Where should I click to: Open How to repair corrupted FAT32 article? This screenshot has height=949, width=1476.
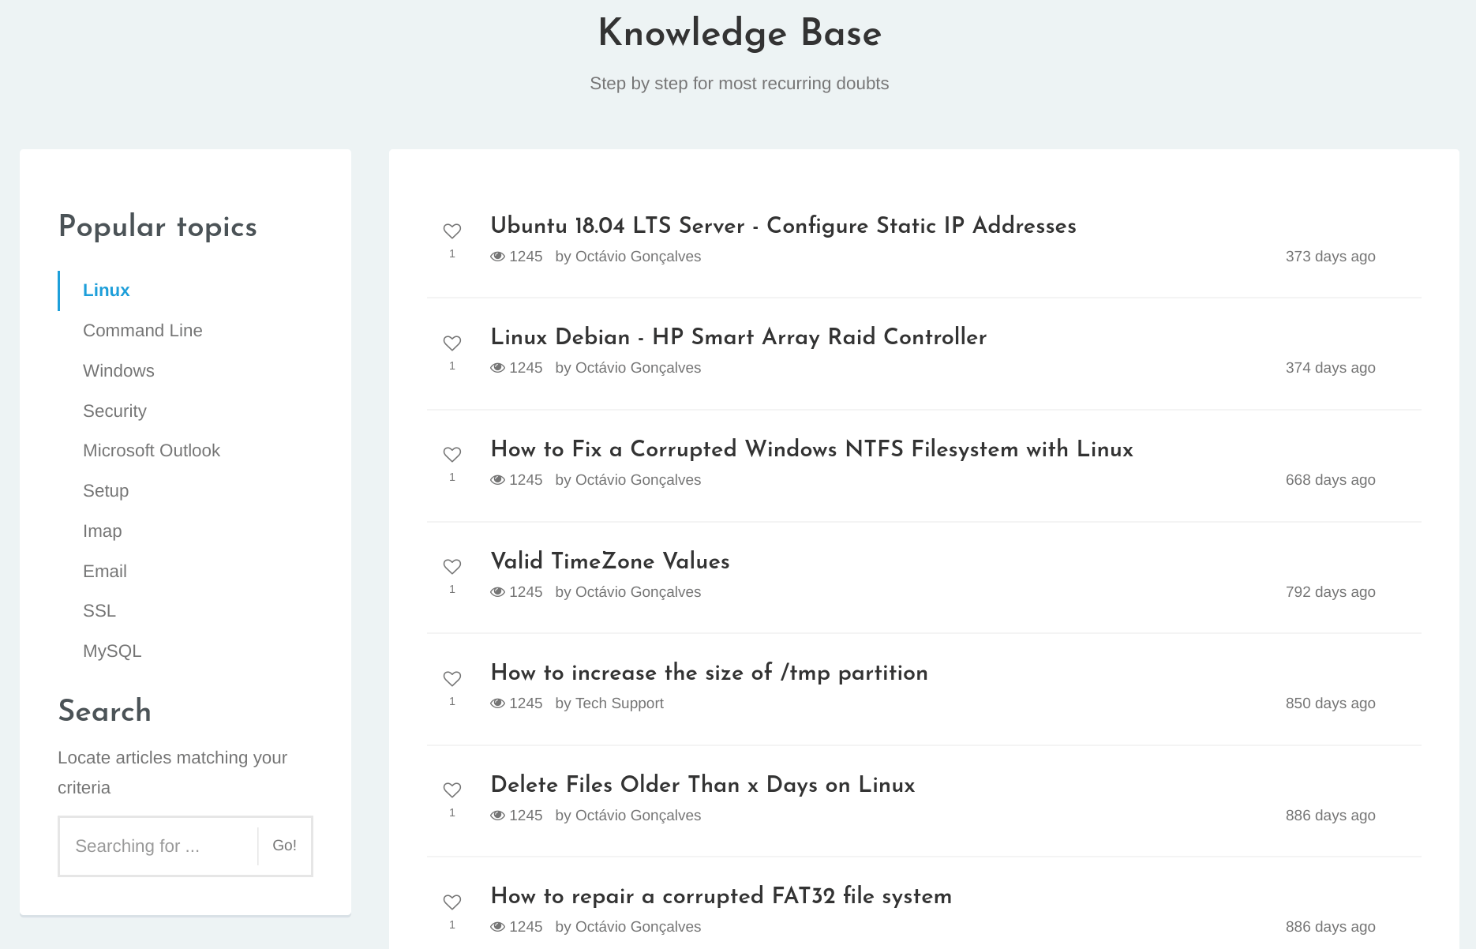[x=721, y=896]
